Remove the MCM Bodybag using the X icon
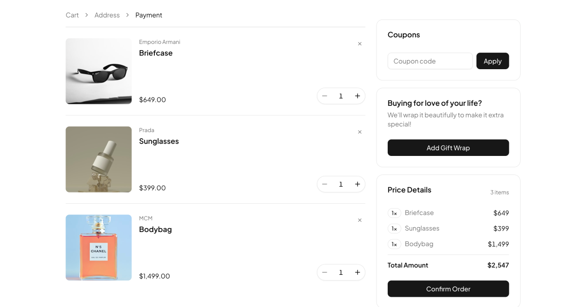 click(360, 220)
